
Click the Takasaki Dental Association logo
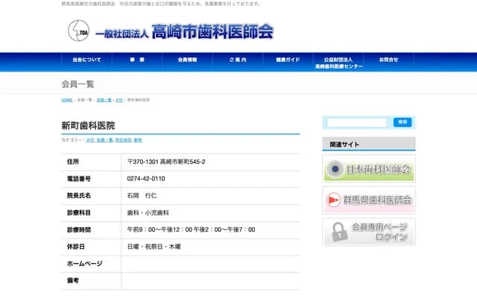coord(171,32)
